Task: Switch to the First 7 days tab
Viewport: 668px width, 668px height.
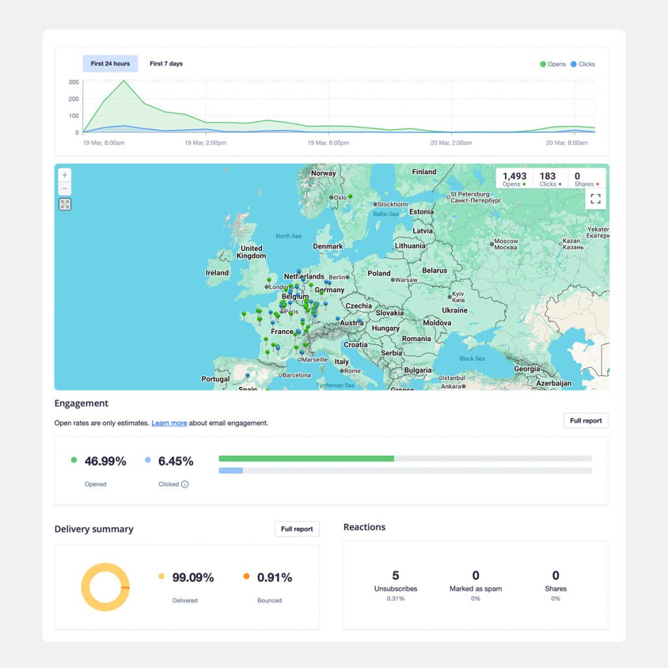Action: click(x=166, y=64)
